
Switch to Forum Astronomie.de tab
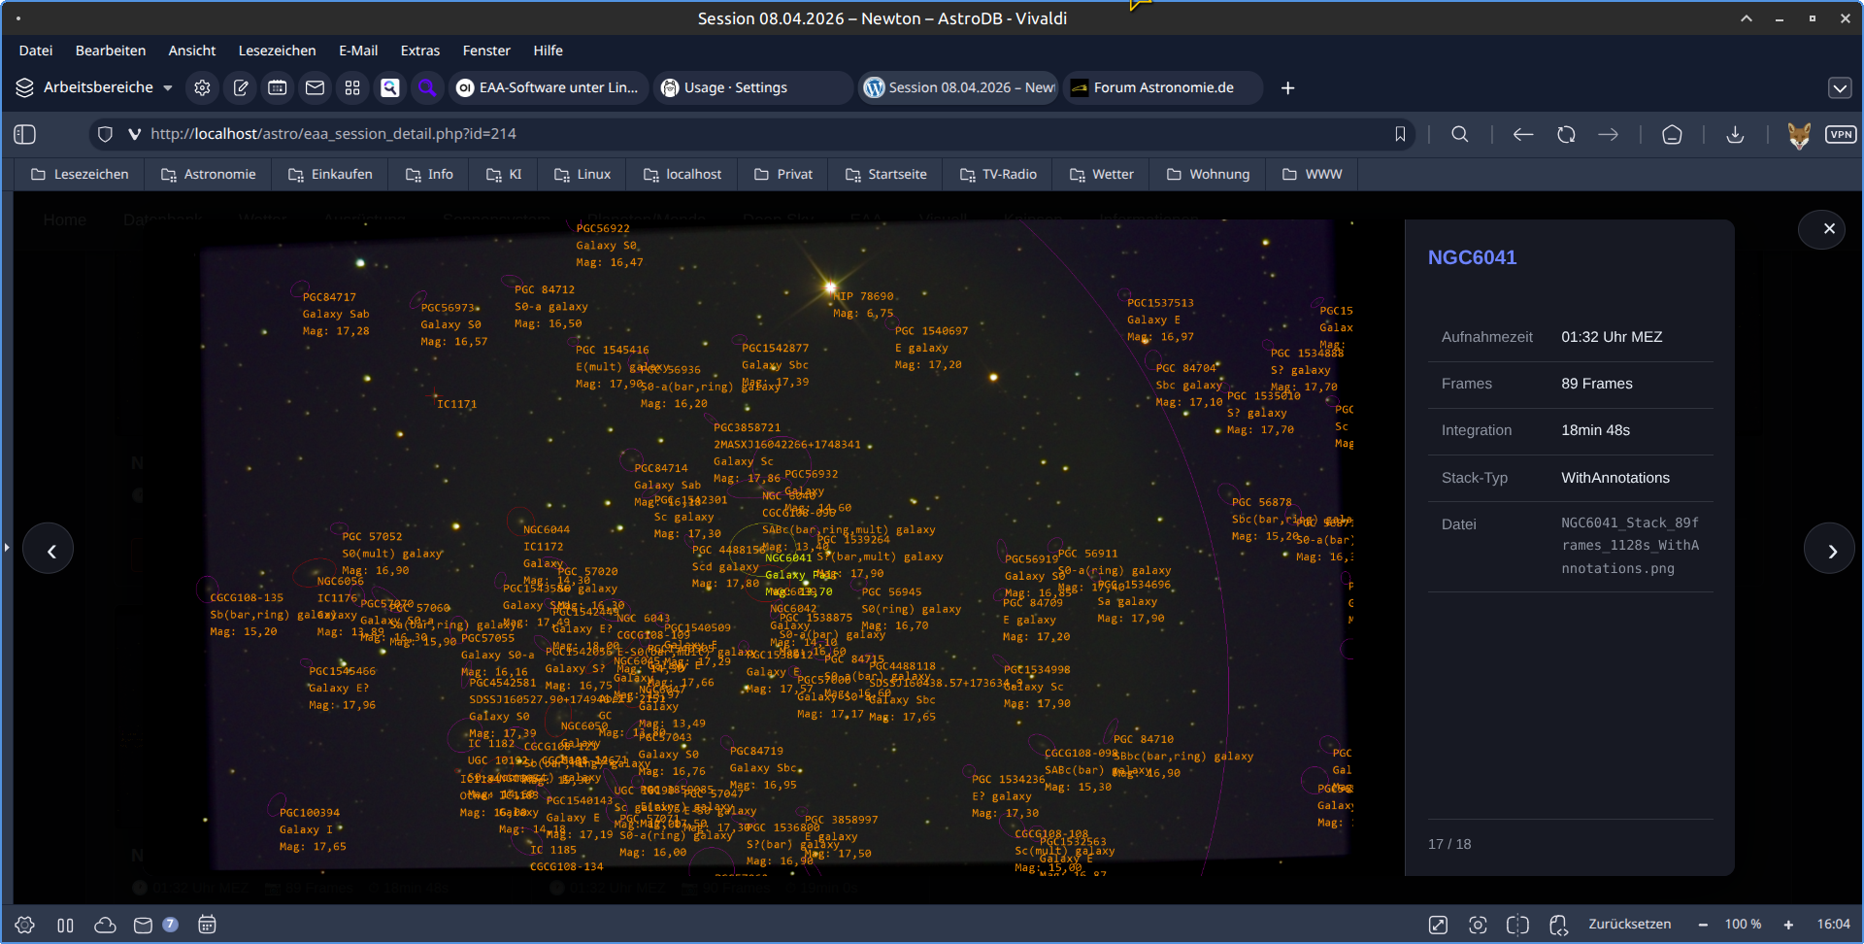[1163, 87]
